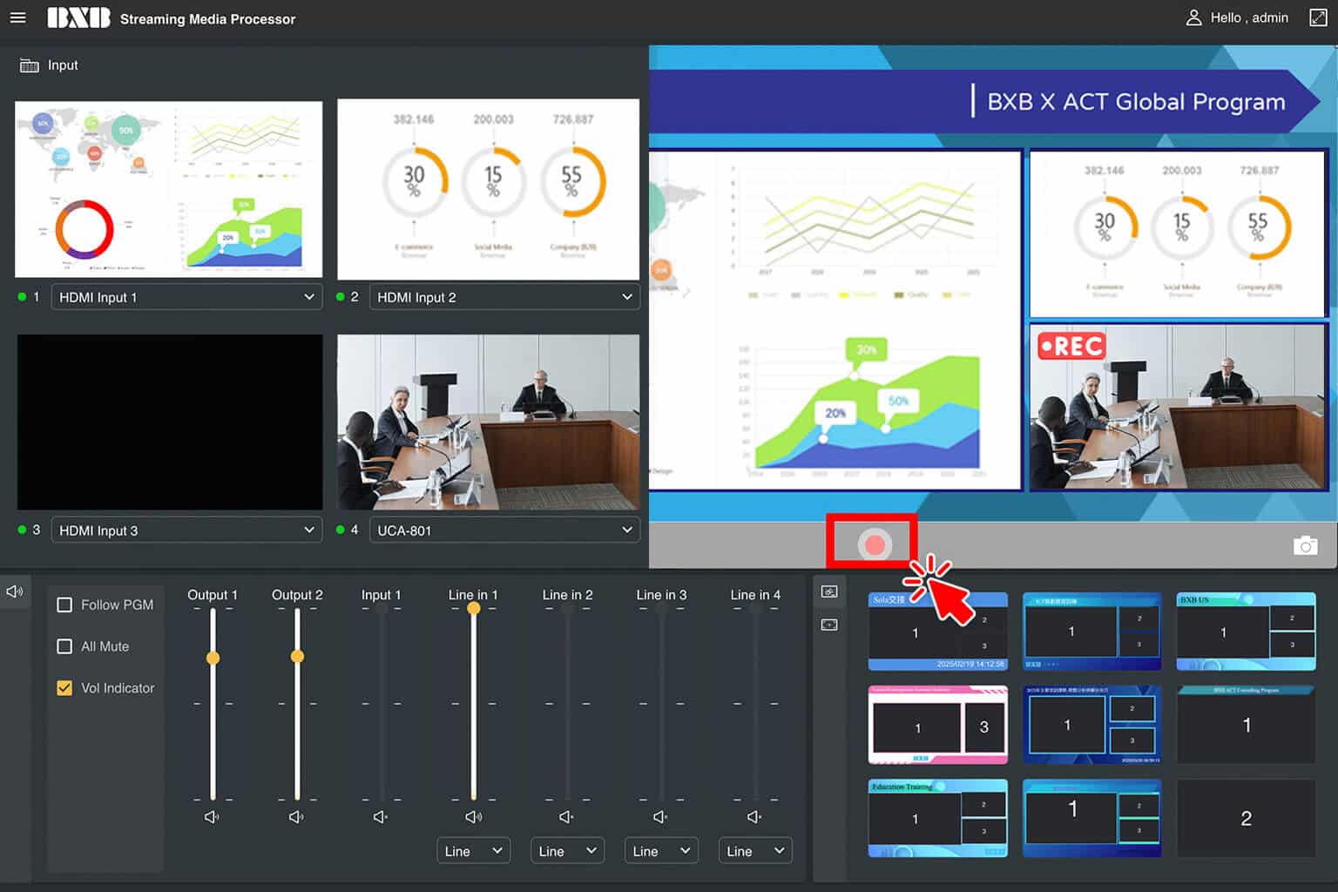The width and height of the screenshot is (1338, 892).
Task: Select the HDMI Input 2 preview thumbnail
Action: [x=488, y=189]
